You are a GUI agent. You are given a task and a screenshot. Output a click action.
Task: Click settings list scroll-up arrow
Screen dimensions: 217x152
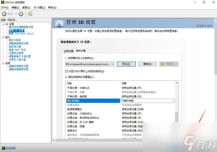(x=177, y=83)
